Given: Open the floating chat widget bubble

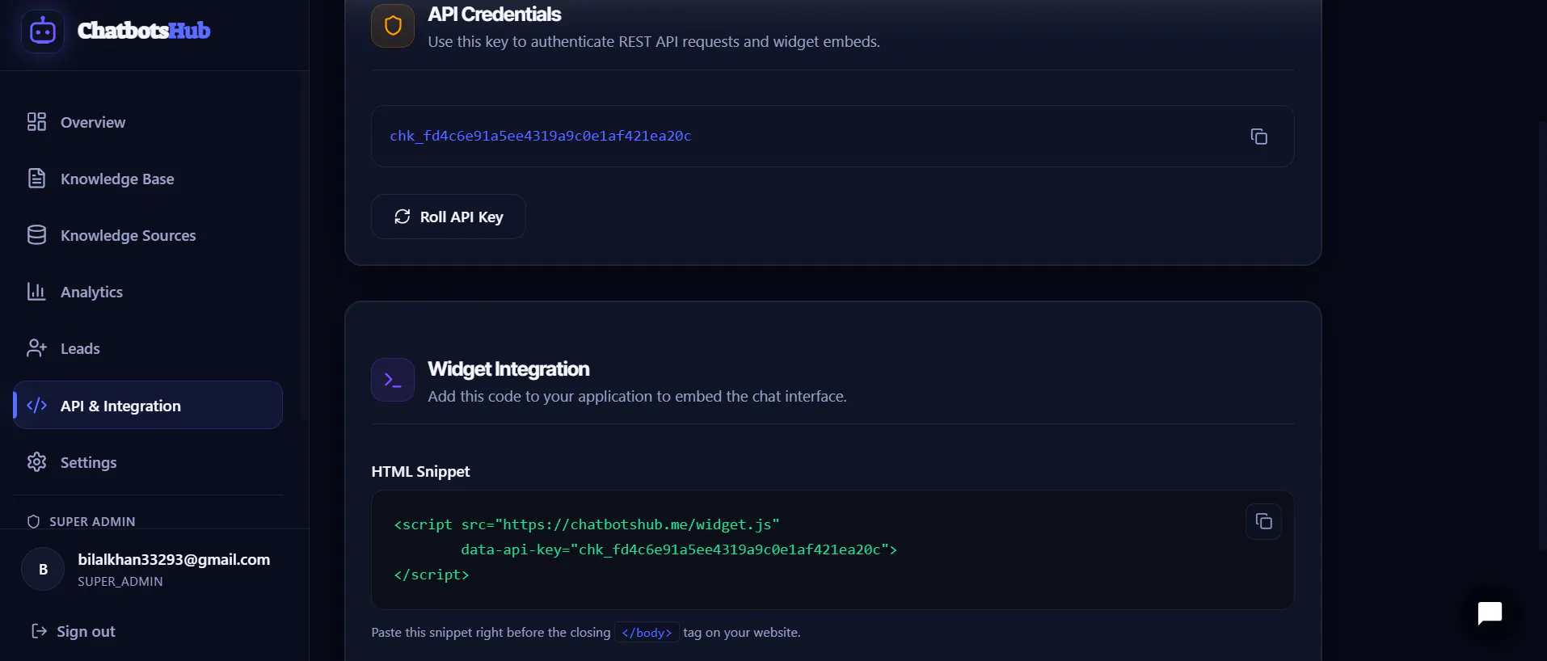Looking at the screenshot, I should [x=1490, y=613].
